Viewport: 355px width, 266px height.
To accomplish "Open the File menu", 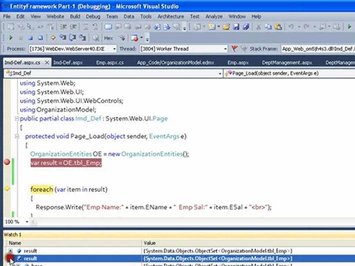I will tap(7, 17).
